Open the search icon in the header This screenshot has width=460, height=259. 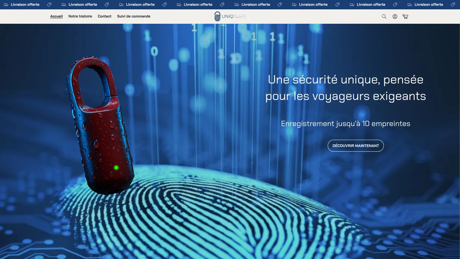pos(384,17)
